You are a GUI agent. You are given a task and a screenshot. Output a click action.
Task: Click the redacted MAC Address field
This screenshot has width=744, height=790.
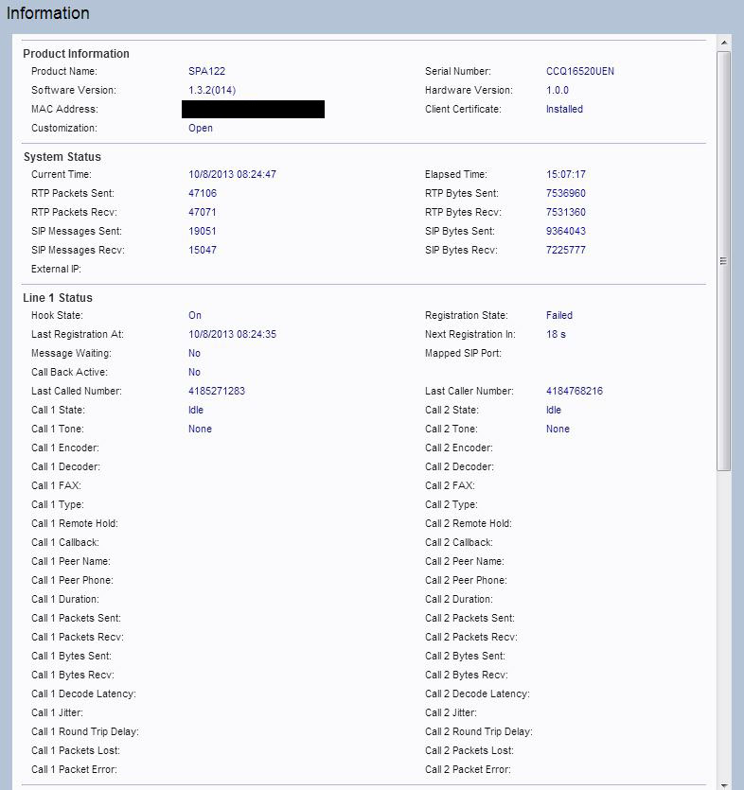pyautogui.click(x=253, y=109)
